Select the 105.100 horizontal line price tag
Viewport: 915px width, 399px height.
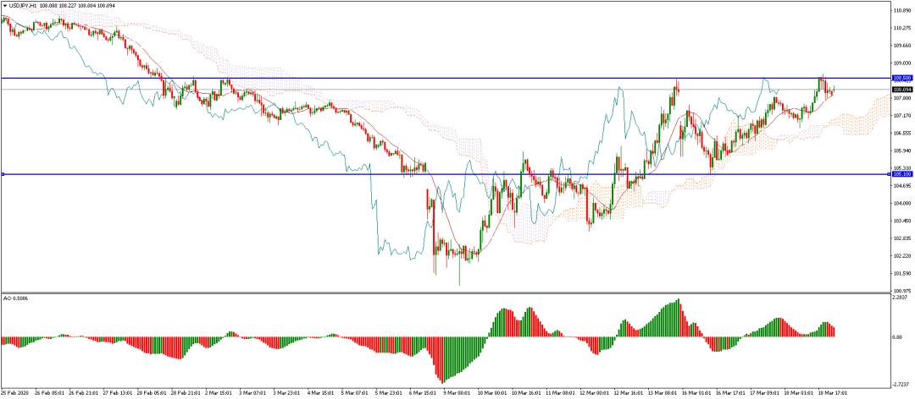[x=901, y=174]
